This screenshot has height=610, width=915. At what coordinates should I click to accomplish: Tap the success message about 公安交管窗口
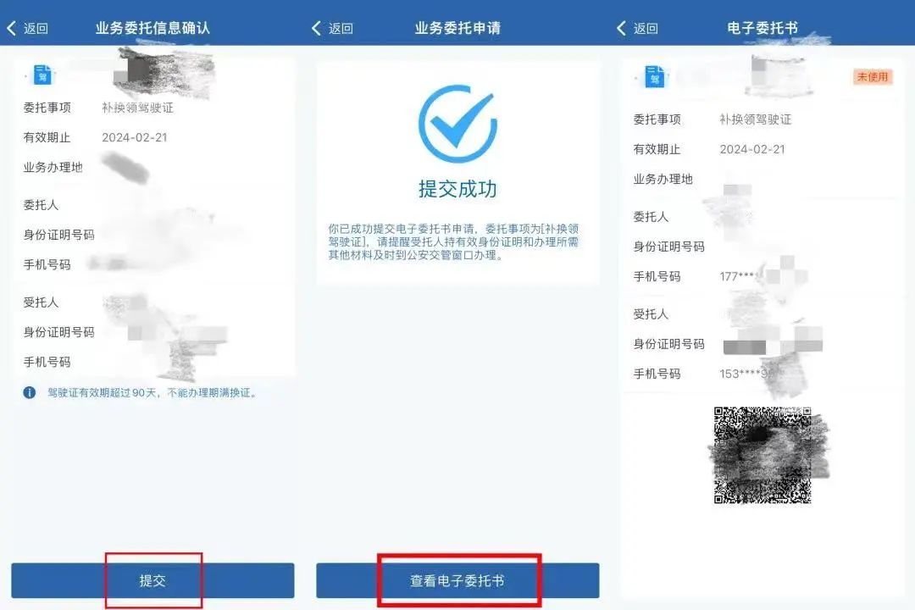453,241
